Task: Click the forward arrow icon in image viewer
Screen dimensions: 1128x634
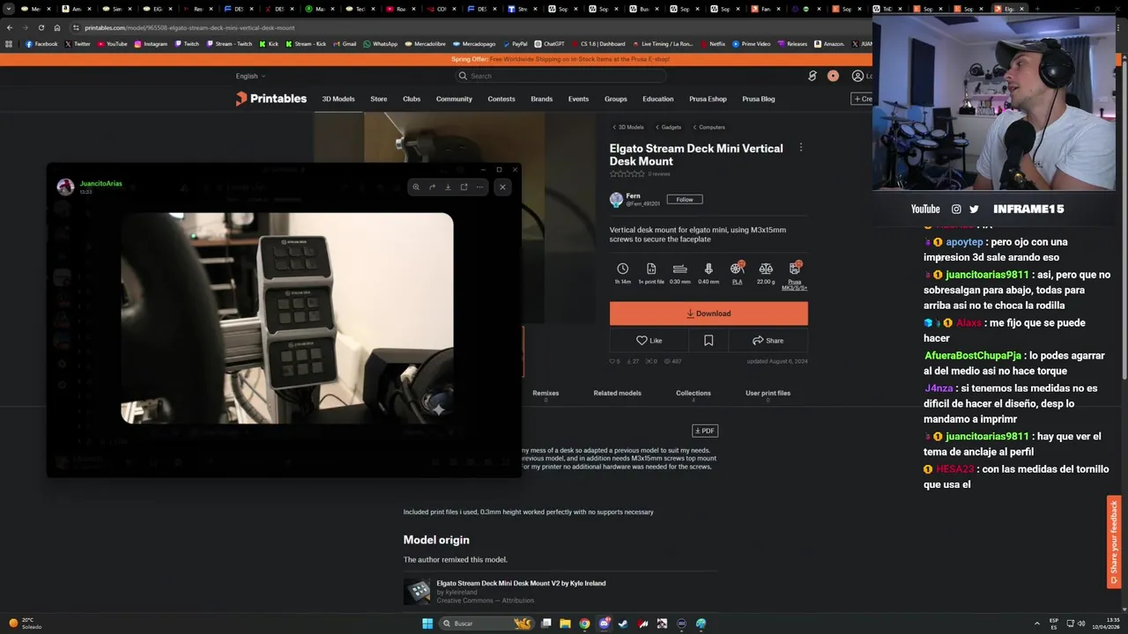Action: [432, 187]
